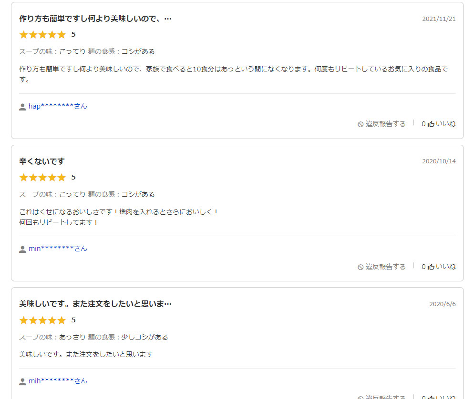
Task: Expand truncated title 美味しいです。また注文をしたいと思いま…
Action: (95, 304)
